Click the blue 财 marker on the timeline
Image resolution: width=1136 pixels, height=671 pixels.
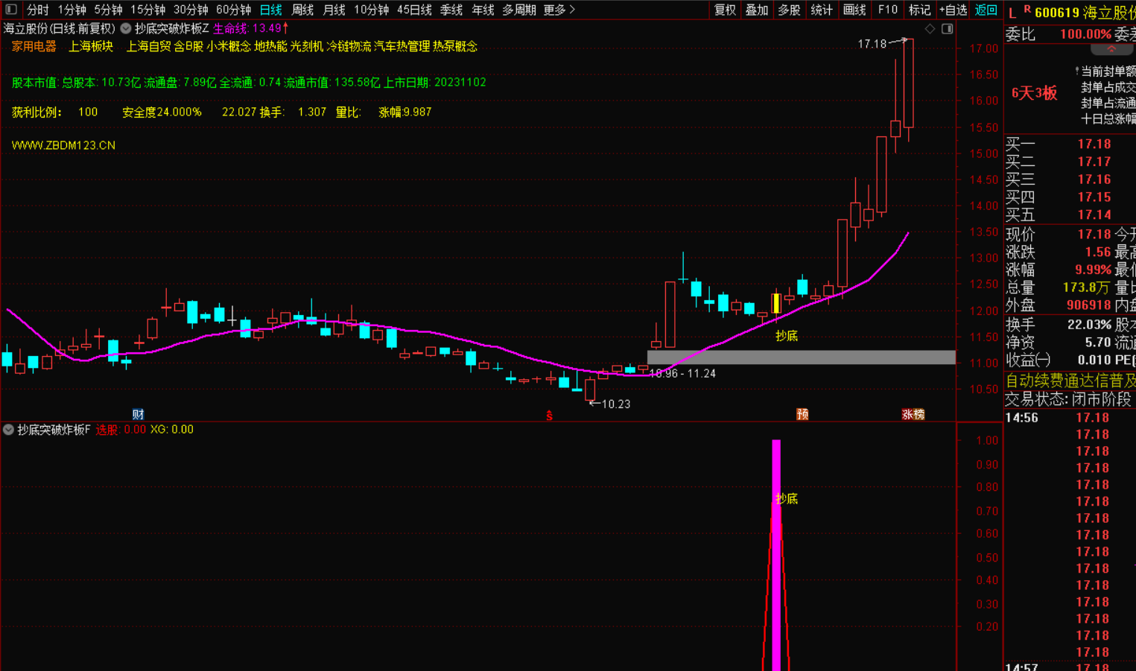coord(138,415)
